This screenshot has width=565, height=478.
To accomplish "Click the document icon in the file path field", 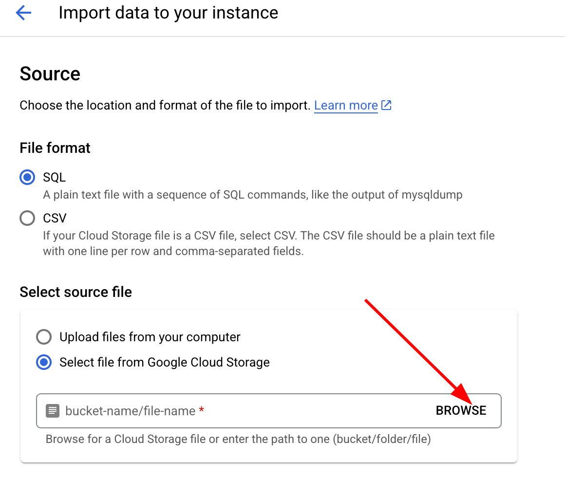I will coord(52,410).
